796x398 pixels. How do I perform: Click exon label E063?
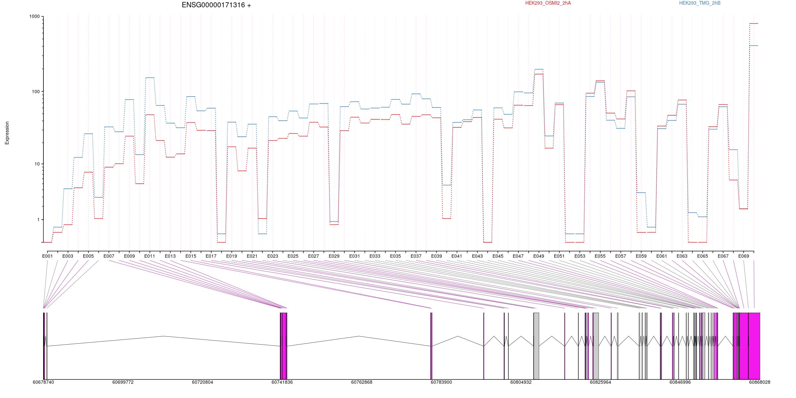tap(682, 256)
